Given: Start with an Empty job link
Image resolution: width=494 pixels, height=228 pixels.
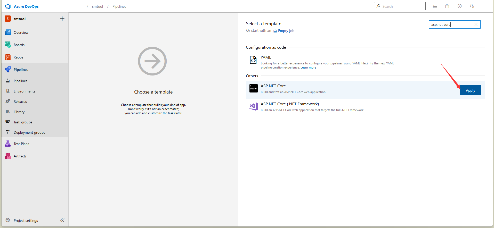Looking at the screenshot, I should [x=286, y=31].
